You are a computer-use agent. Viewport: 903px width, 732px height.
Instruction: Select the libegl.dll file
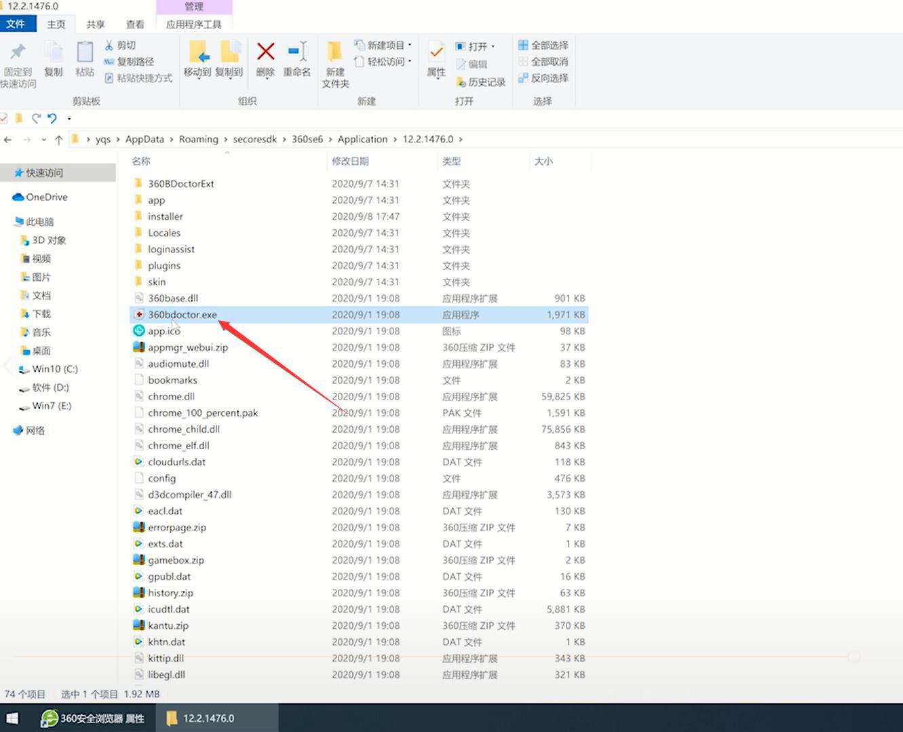click(x=166, y=674)
